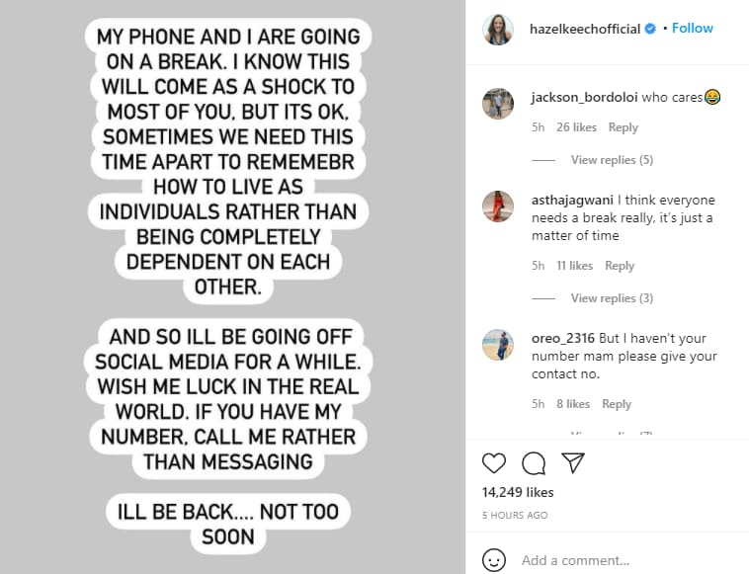Like the post with the heart icon
The image size is (749, 574).
click(x=493, y=462)
